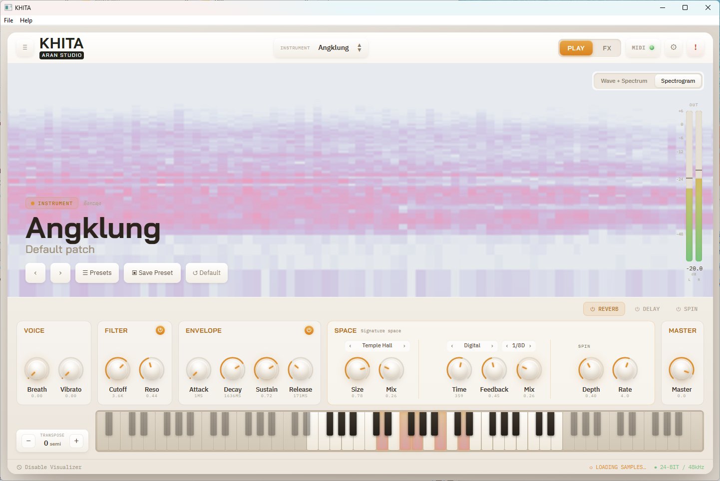Click the spin Rate knob
This screenshot has height=481, width=720.
[x=625, y=370]
